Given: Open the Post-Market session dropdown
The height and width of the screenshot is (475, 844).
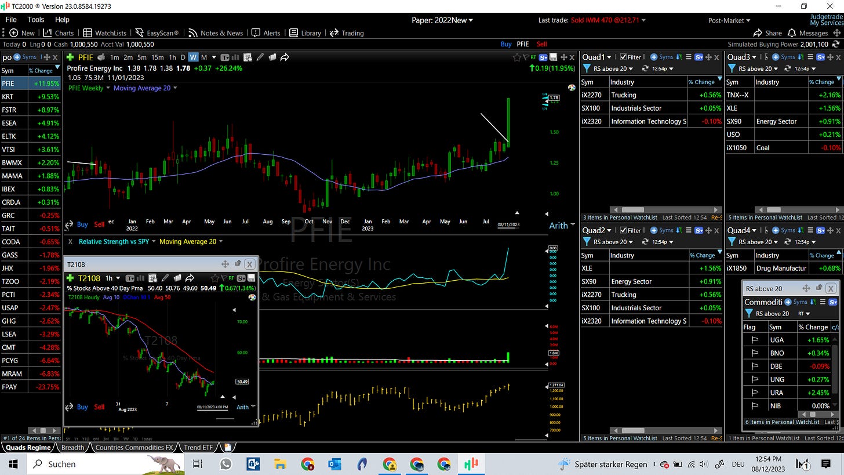Looking at the screenshot, I should 729,20.
